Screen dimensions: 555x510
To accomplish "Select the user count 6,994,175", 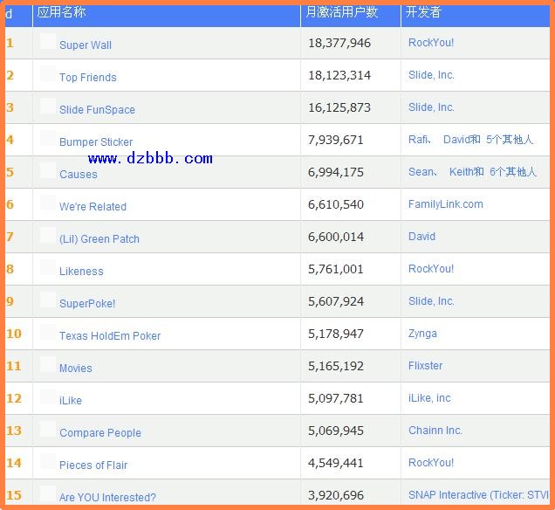I will [x=336, y=172].
